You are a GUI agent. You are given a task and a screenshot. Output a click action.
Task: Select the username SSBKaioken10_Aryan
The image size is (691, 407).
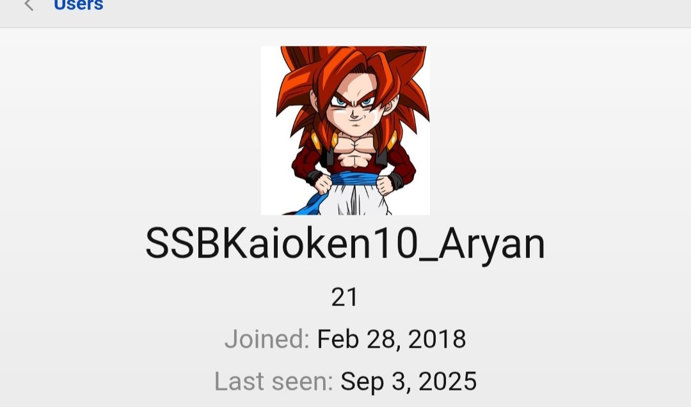pos(345,244)
